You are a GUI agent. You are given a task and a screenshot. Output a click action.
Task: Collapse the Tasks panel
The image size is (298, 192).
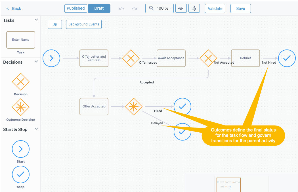tap(36, 20)
